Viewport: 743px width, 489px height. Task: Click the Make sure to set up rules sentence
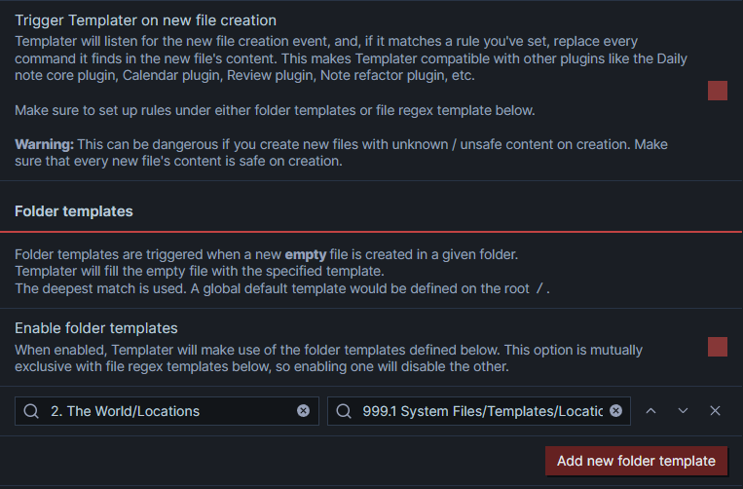(275, 110)
